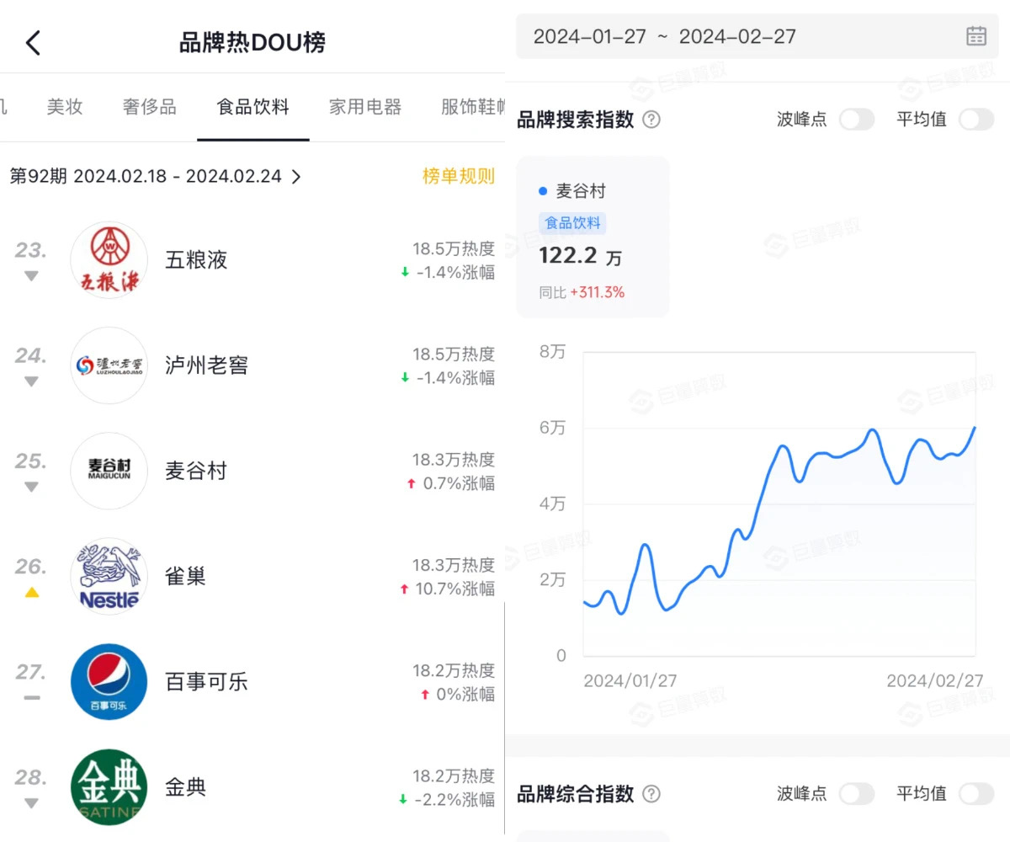Viewport: 1010px width, 842px height.
Task: Open the date range 2024-01-27 ~ 2024-02-27 field
Action: [x=665, y=36]
